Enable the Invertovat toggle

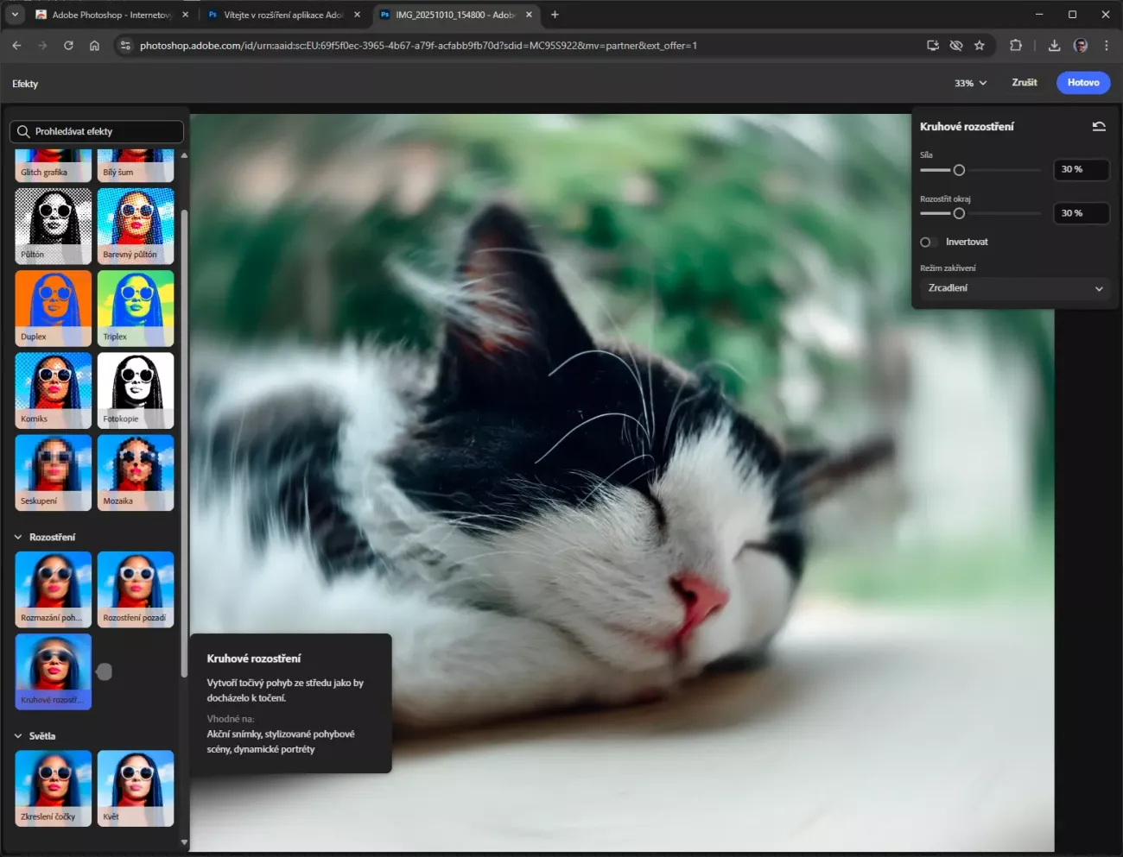click(x=929, y=243)
